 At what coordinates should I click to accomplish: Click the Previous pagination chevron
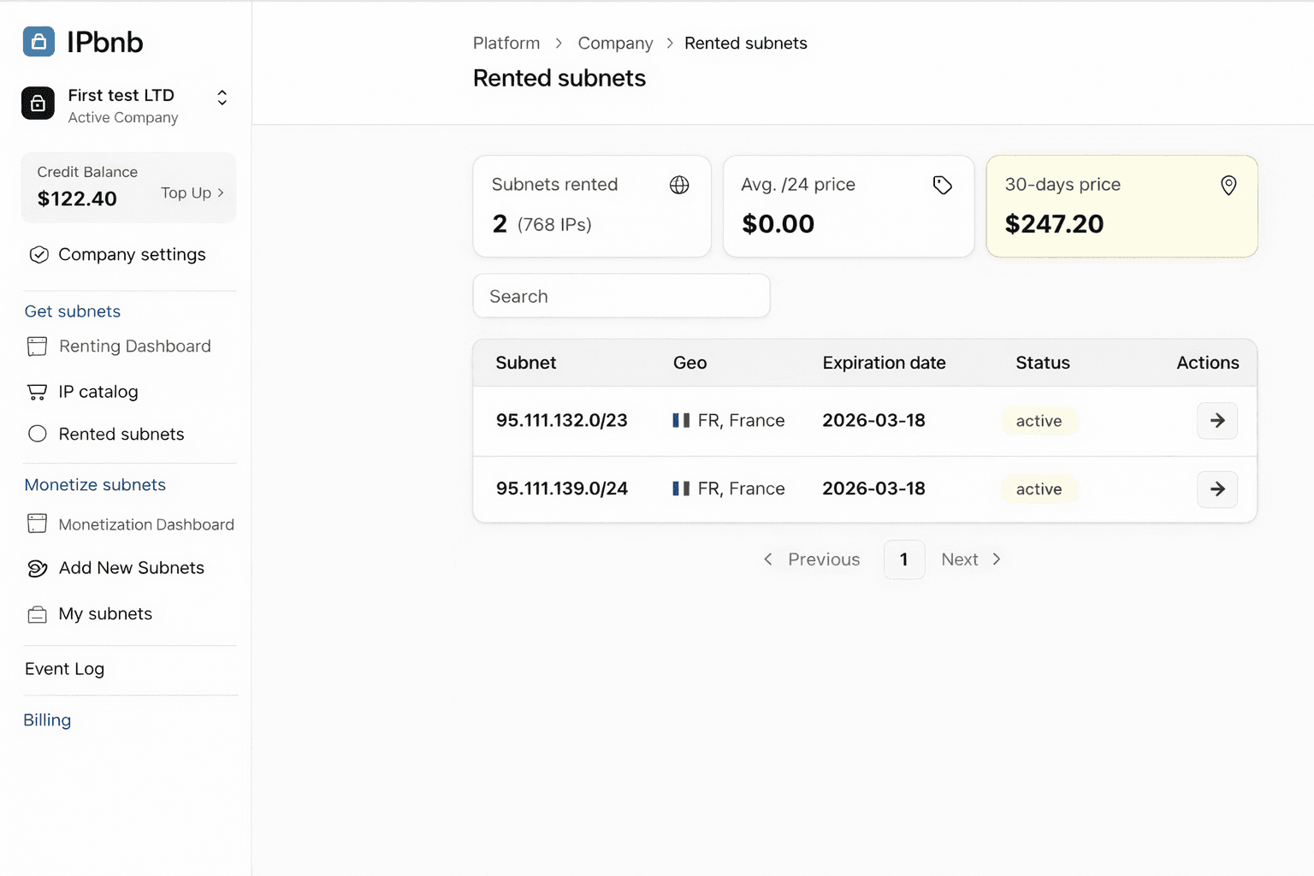(x=768, y=559)
